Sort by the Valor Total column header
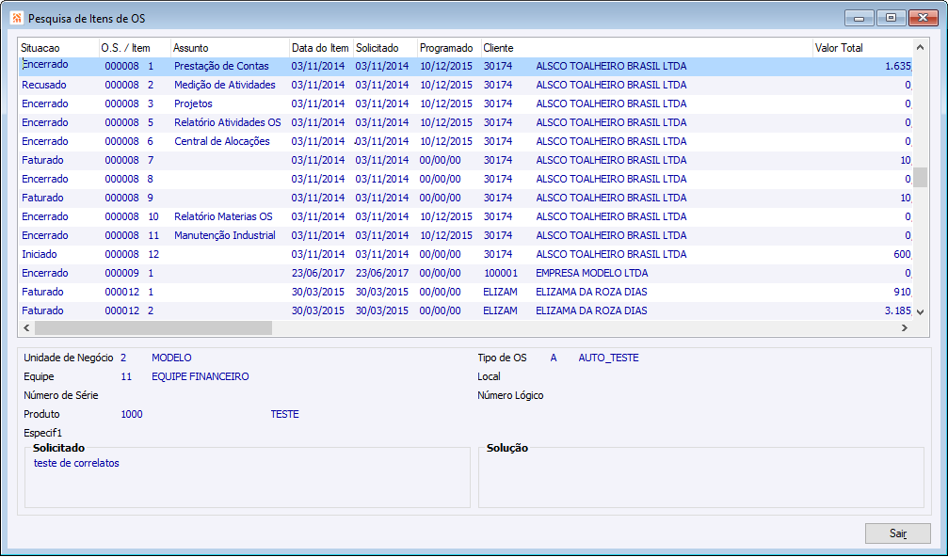 (862, 48)
